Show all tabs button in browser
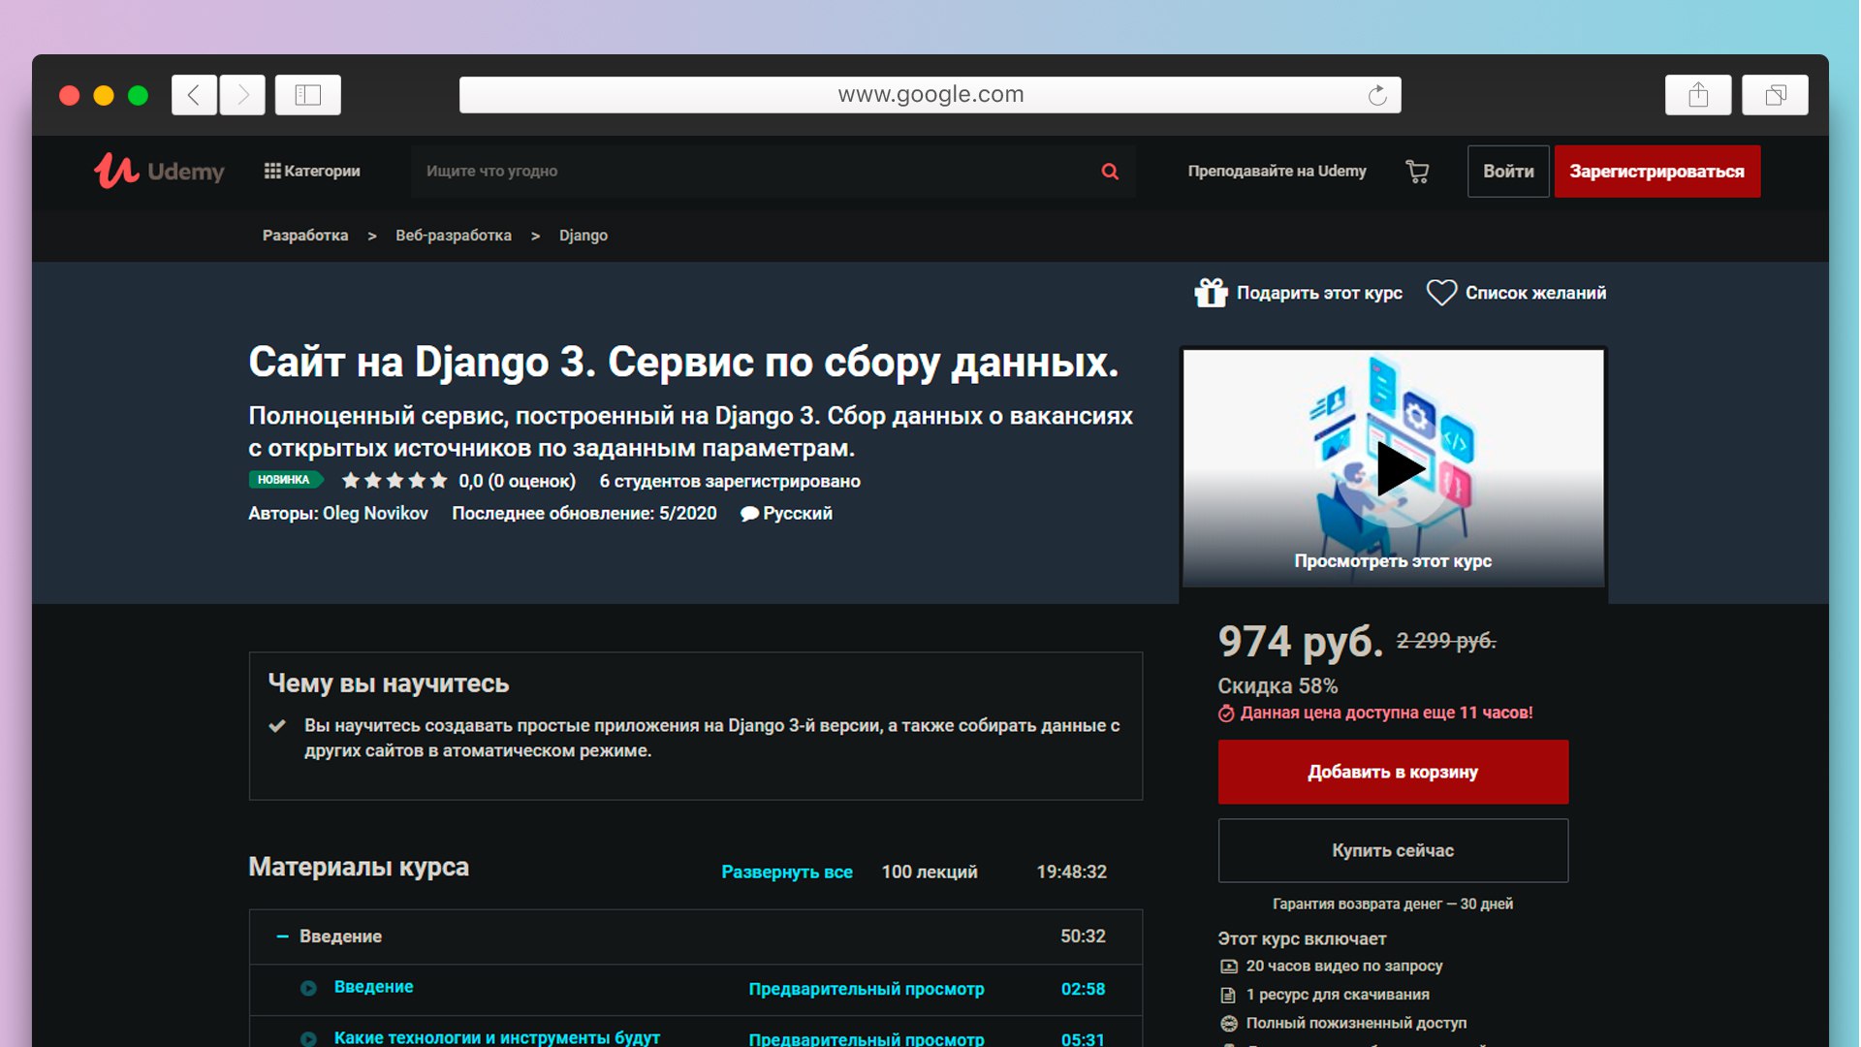Viewport: 1861px width, 1047px height. click(x=1775, y=95)
